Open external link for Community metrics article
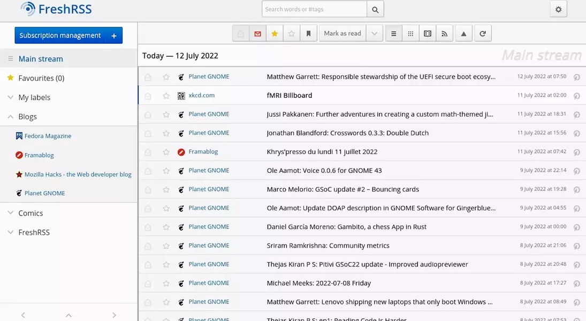Image resolution: width=586 pixels, height=321 pixels. tap(577, 246)
